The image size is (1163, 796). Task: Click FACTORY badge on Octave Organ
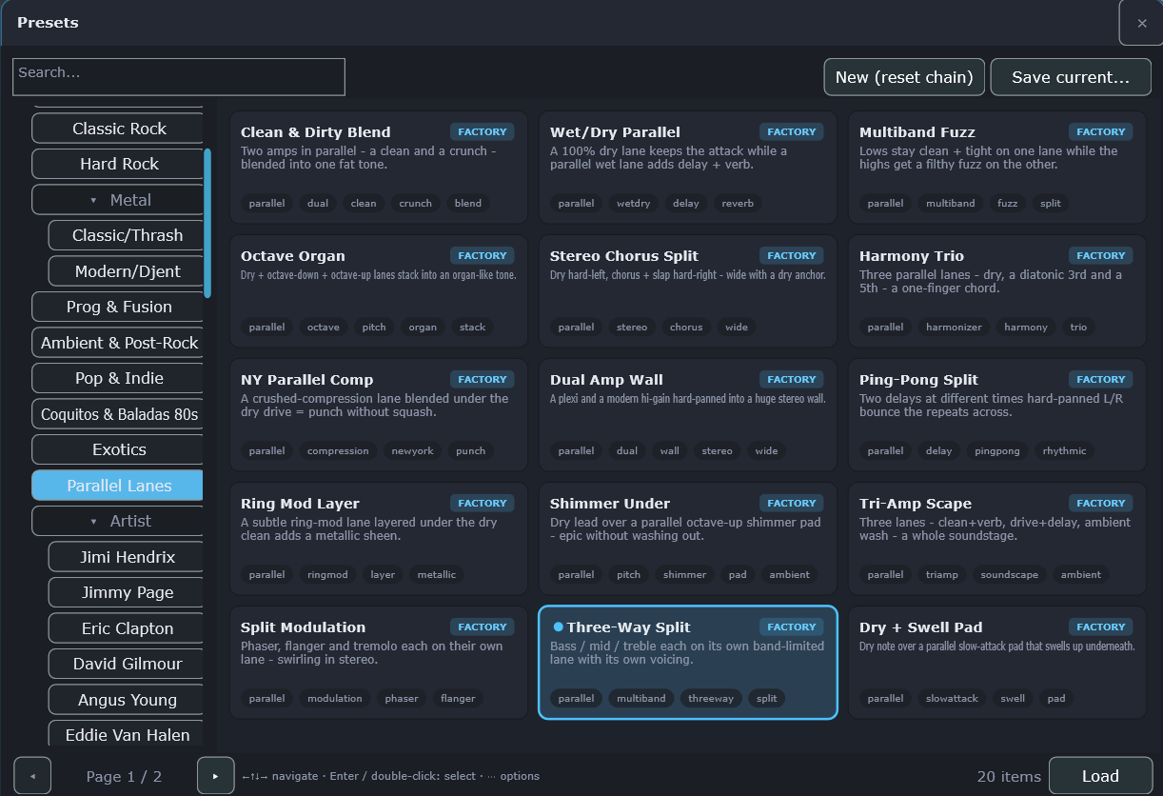(483, 255)
